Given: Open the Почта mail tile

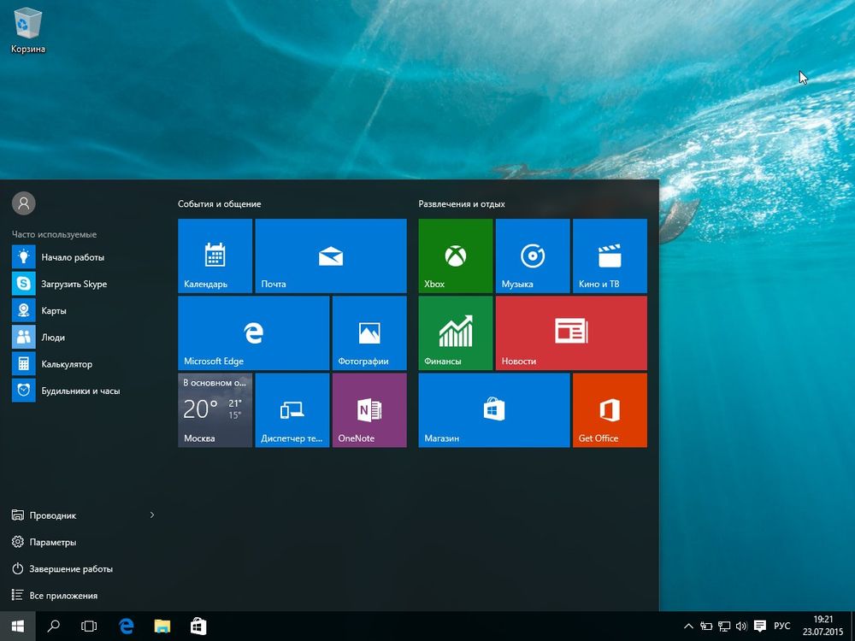Looking at the screenshot, I should pos(330,256).
